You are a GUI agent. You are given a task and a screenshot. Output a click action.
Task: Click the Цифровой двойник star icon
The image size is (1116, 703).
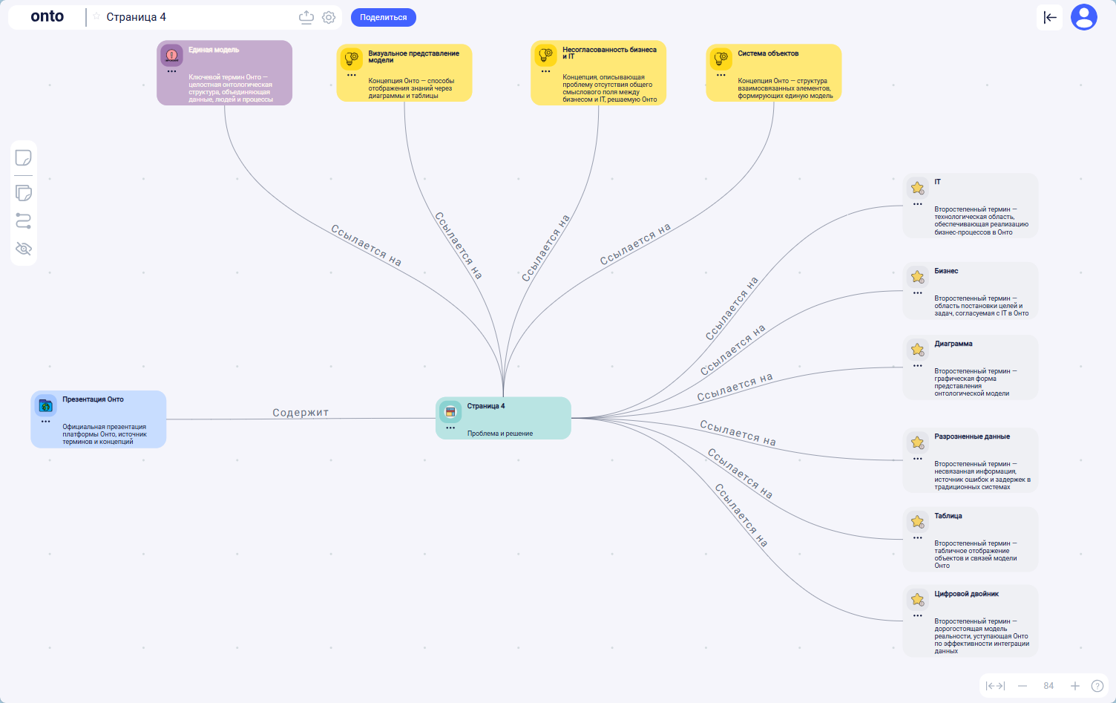(x=918, y=600)
